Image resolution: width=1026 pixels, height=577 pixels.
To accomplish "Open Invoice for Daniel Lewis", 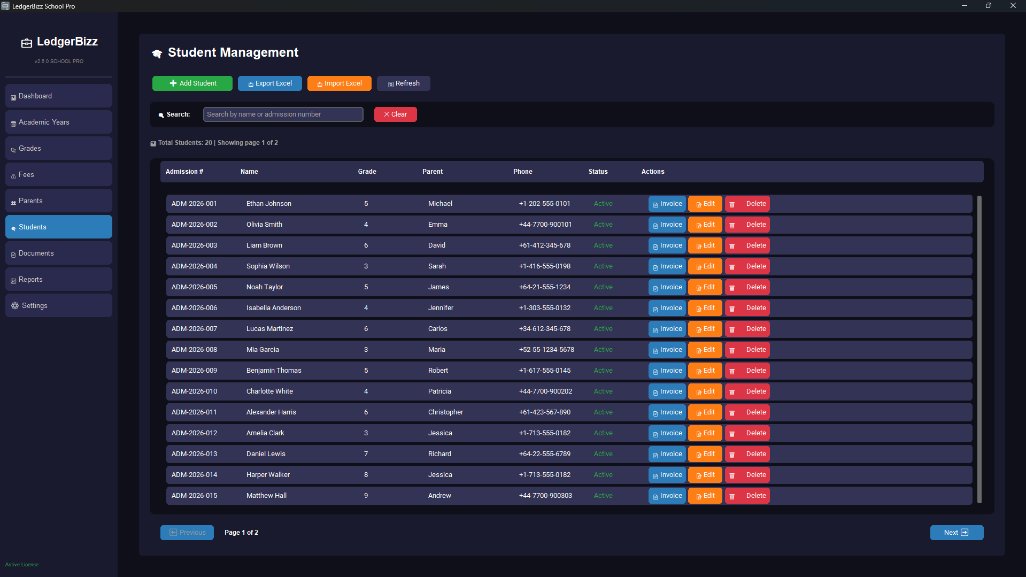I will pos(667,454).
